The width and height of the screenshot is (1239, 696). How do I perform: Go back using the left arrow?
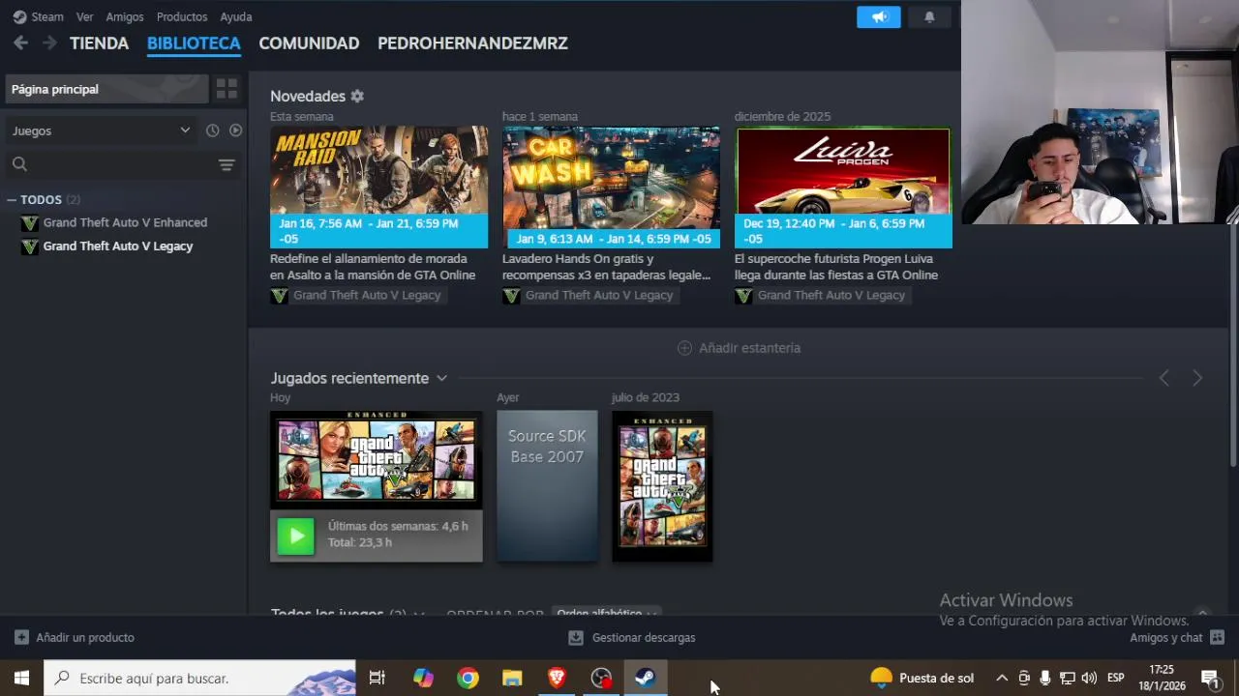tap(20, 43)
